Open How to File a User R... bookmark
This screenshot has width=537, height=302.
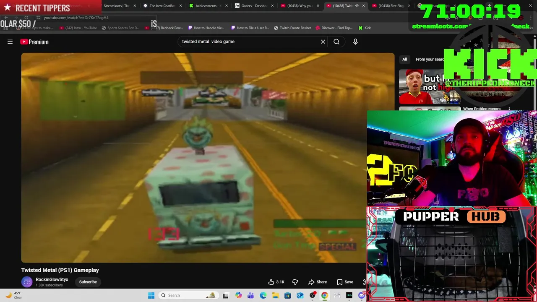coord(250,28)
